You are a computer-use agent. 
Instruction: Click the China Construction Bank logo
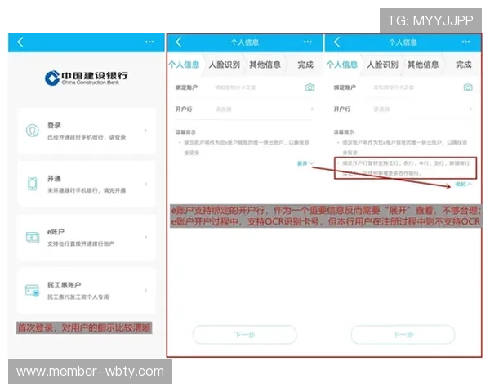click(x=87, y=78)
